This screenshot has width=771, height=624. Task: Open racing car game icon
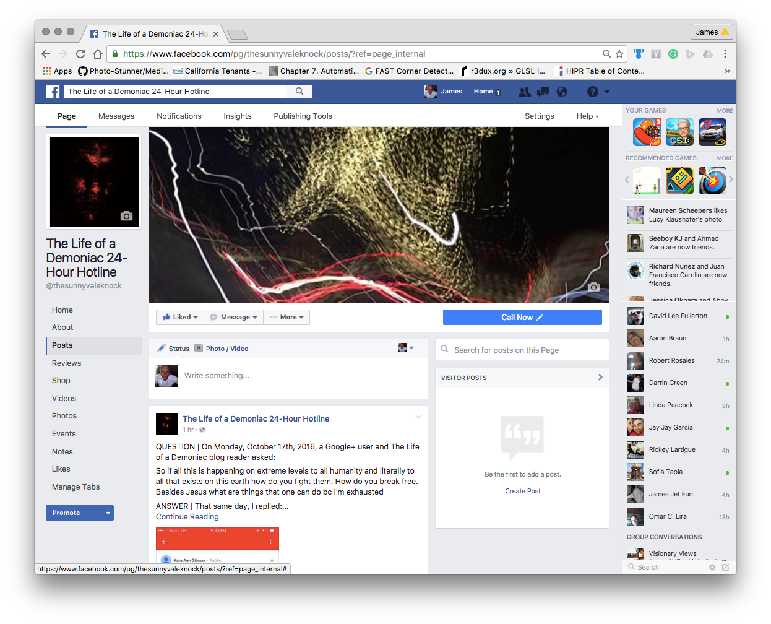click(x=712, y=132)
